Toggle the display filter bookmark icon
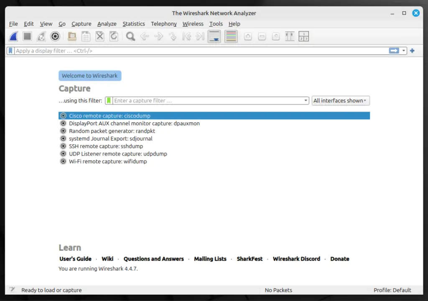The height and width of the screenshot is (301, 428). [x=10, y=51]
